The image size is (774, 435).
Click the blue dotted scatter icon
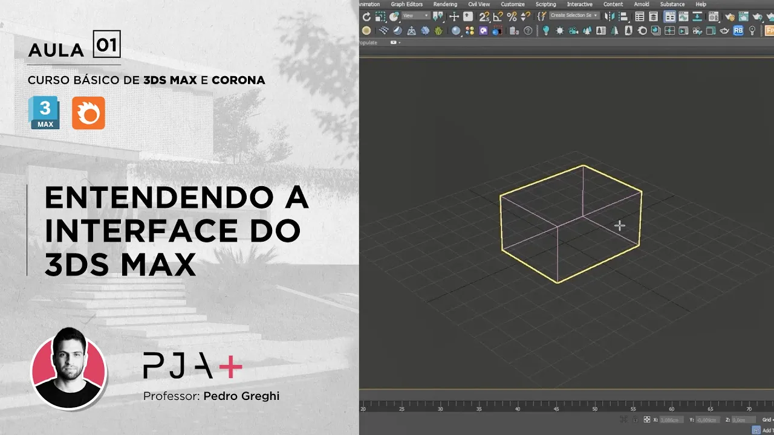[383, 30]
